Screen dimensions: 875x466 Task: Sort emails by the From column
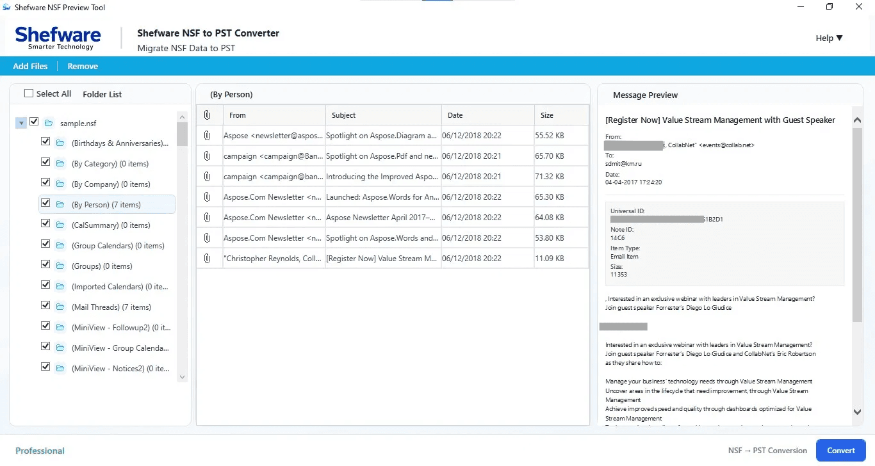pyautogui.click(x=274, y=115)
